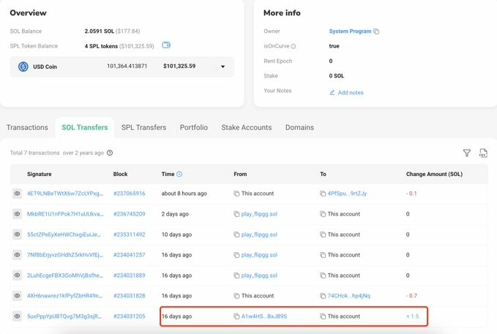Open block #234031889
This screenshot has width=497, height=334.
click(130, 276)
